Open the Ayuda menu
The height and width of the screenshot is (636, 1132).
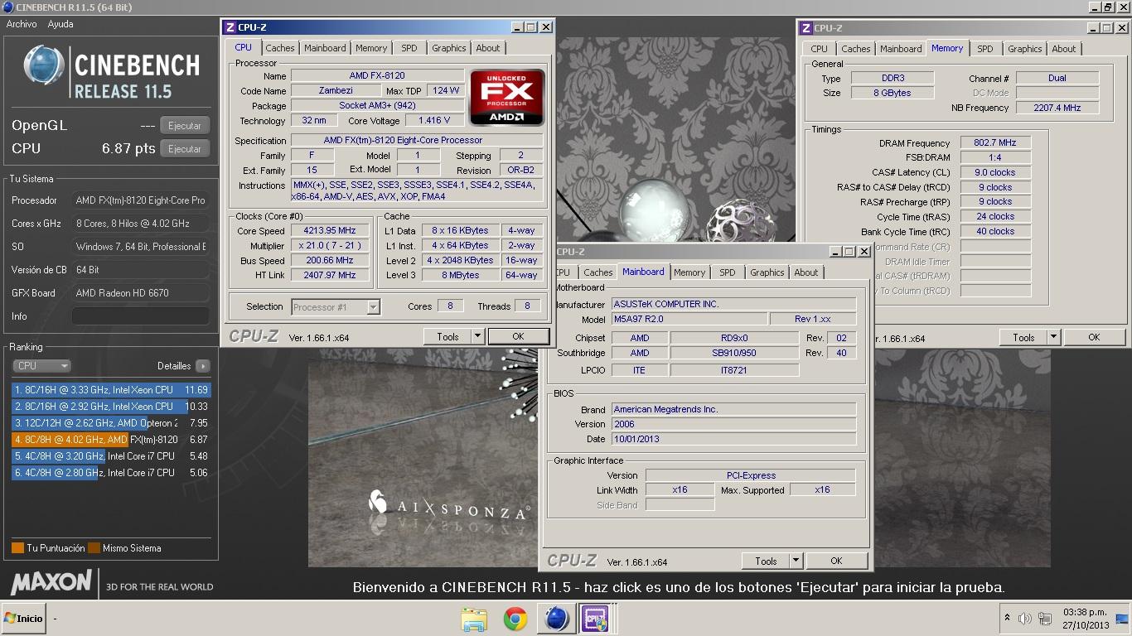click(x=60, y=24)
